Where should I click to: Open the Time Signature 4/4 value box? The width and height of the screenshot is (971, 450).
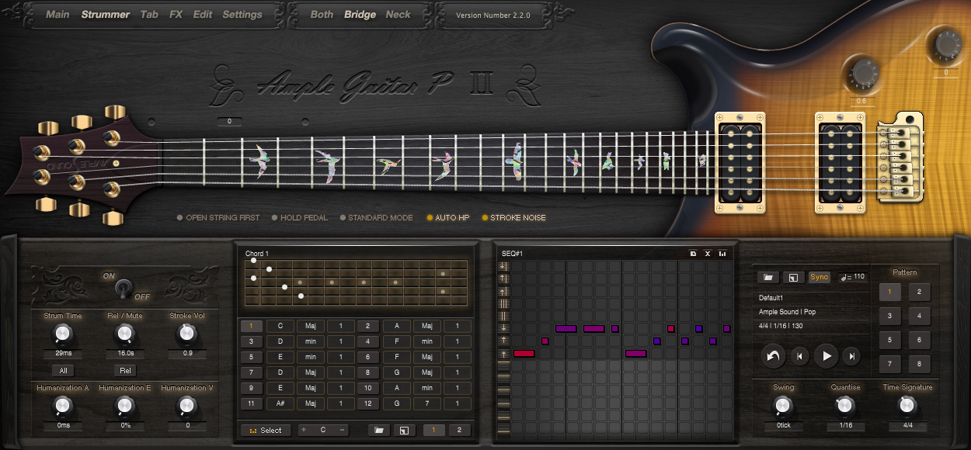pyautogui.click(x=907, y=426)
